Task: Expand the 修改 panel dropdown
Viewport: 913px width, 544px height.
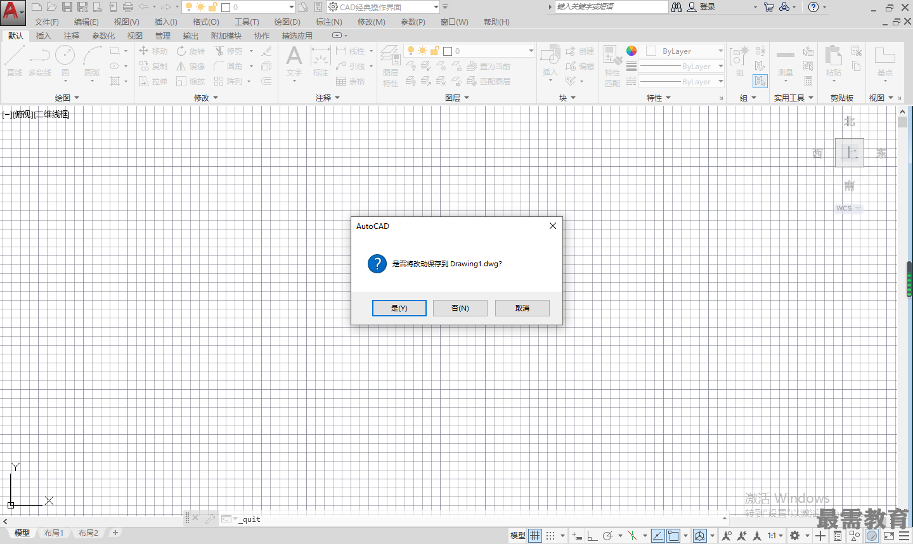Action: pyautogui.click(x=205, y=98)
